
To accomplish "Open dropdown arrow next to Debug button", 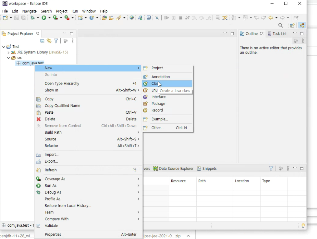I will coord(38,18).
